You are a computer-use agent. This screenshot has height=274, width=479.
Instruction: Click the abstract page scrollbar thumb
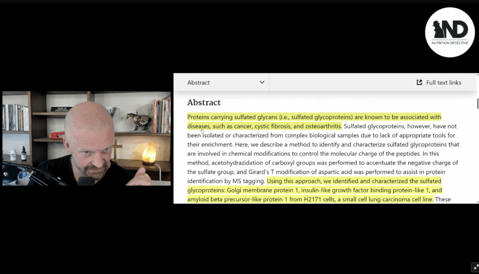(478, 103)
